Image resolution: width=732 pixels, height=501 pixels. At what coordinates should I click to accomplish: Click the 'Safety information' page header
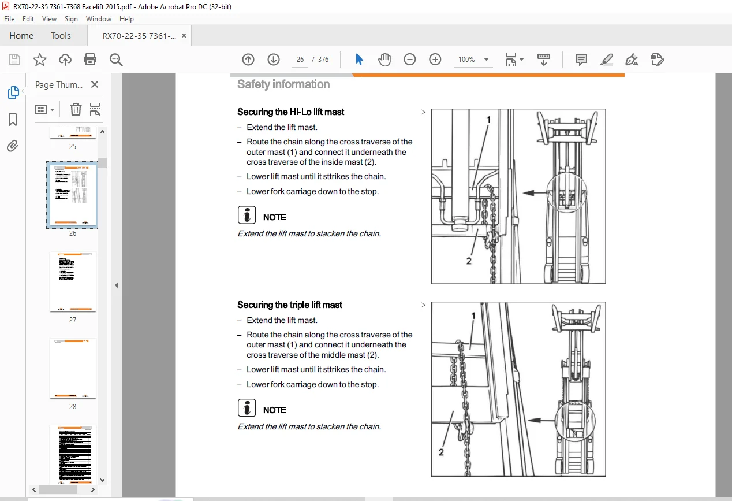(x=283, y=84)
